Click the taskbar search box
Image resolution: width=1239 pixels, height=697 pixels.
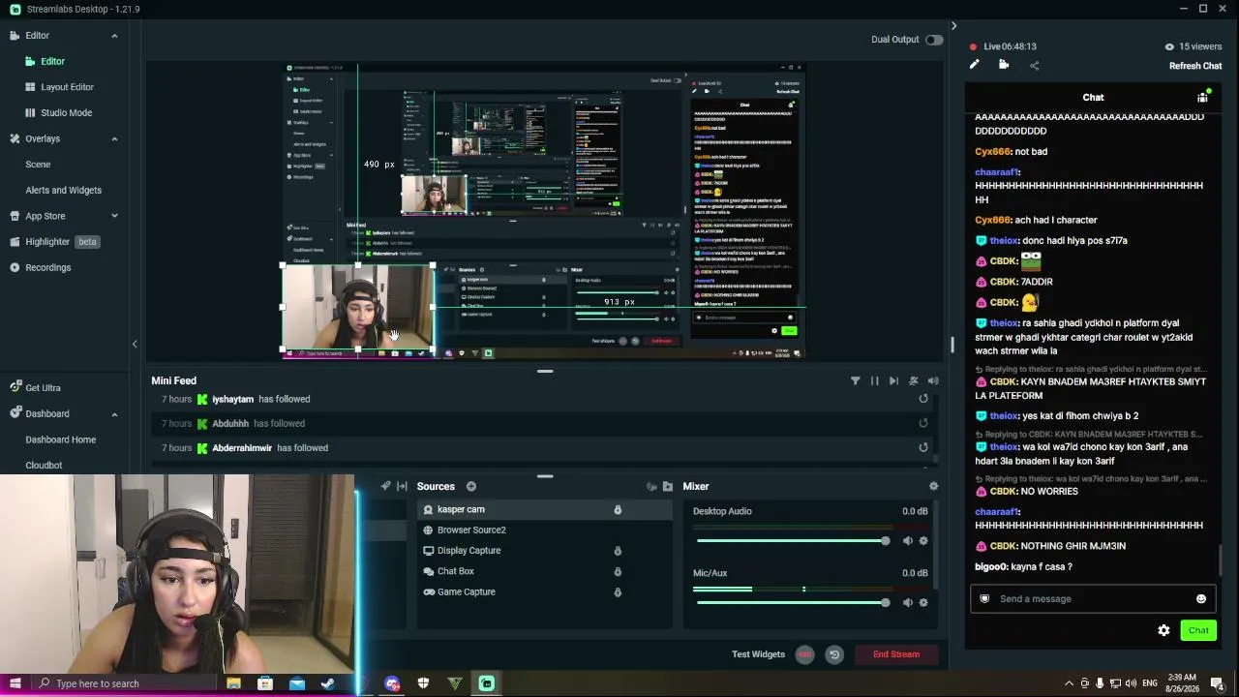click(x=125, y=683)
